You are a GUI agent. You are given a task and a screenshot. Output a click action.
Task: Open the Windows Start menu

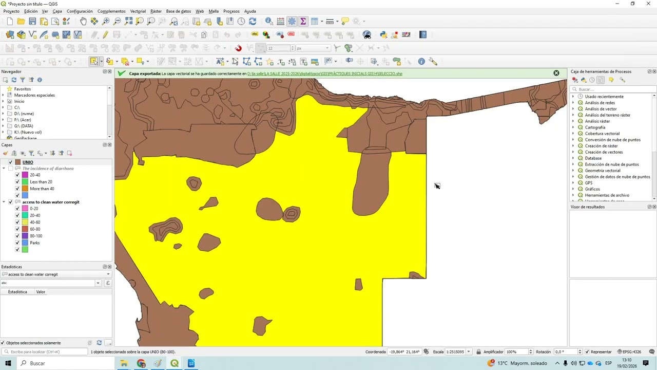(8, 363)
